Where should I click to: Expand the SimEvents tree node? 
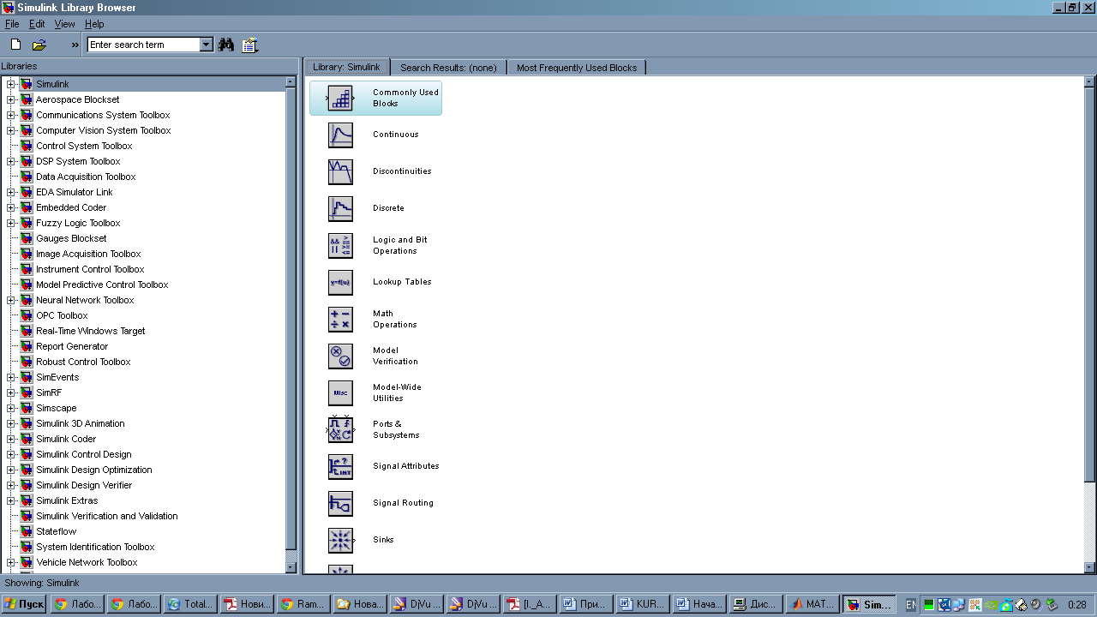[11, 377]
